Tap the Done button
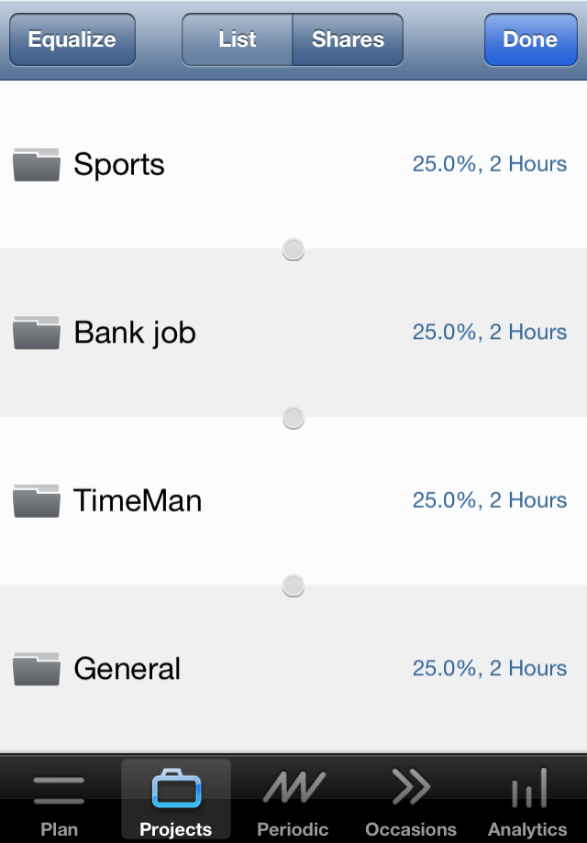 (x=531, y=39)
